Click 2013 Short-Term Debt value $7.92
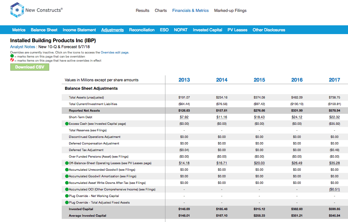348x222 pixels. pyautogui.click(x=184, y=117)
